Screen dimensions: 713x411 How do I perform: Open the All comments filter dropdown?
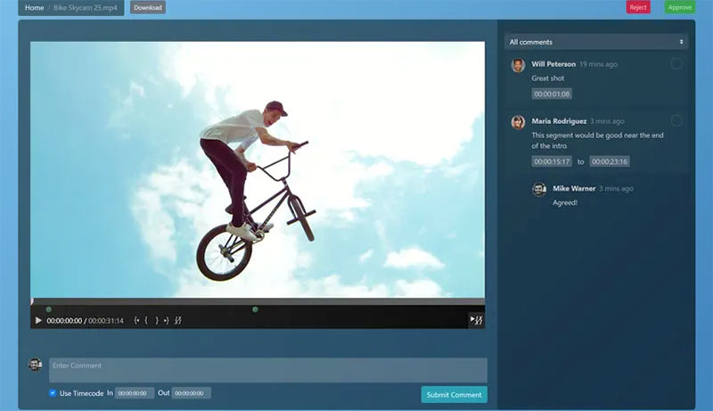(x=596, y=42)
